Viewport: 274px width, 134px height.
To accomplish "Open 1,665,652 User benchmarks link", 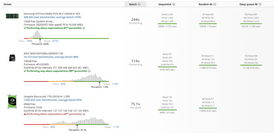I will [x=53, y=100].
